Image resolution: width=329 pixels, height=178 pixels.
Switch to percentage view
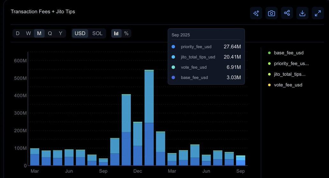(126, 33)
